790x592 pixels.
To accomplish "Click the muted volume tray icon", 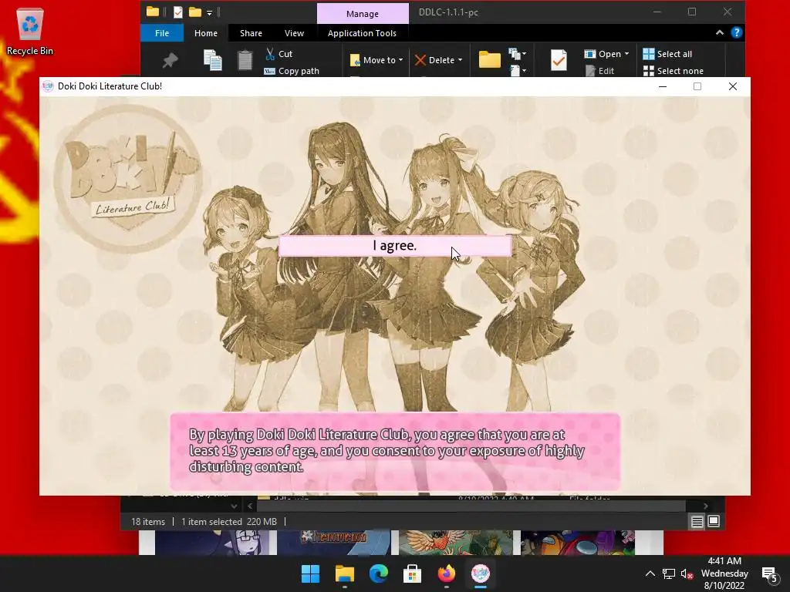I will point(686,573).
